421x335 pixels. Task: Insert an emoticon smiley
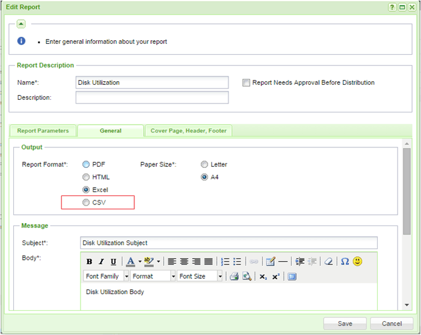[358, 262]
